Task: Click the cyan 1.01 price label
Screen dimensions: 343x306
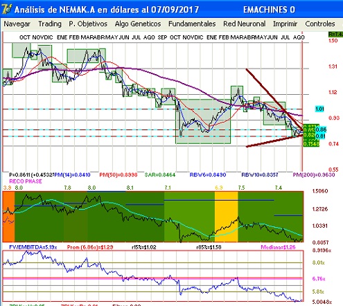Action: coord(319,109)
